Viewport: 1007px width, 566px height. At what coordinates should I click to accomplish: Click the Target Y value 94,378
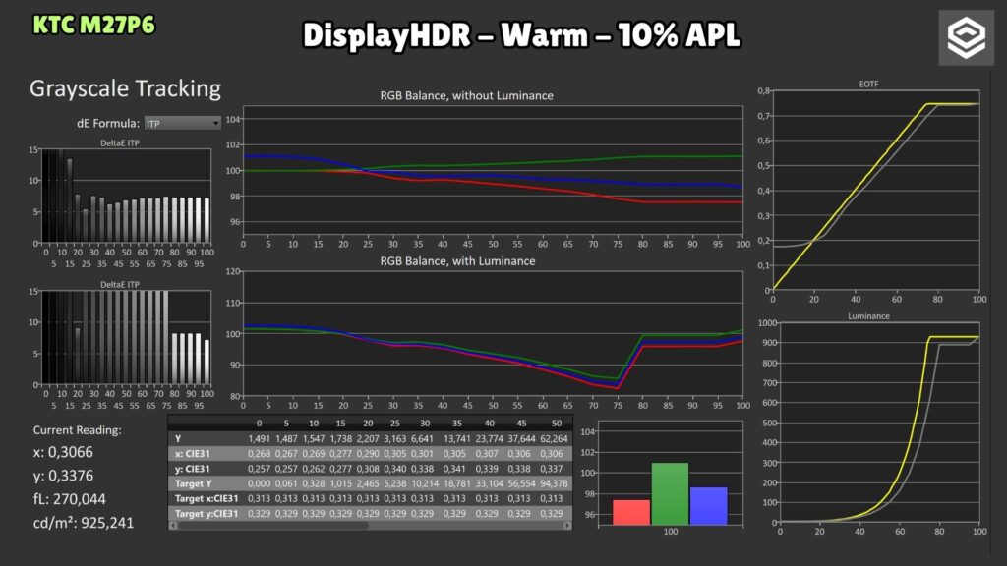(x=554, y=483)
